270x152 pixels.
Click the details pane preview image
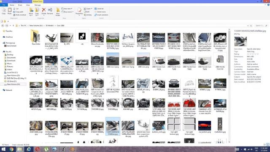click(240, 41)
